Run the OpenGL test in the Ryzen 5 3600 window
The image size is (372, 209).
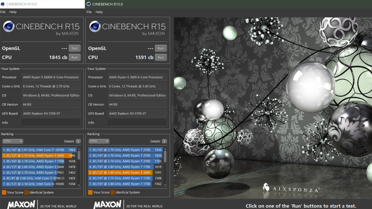pos(161,48)
